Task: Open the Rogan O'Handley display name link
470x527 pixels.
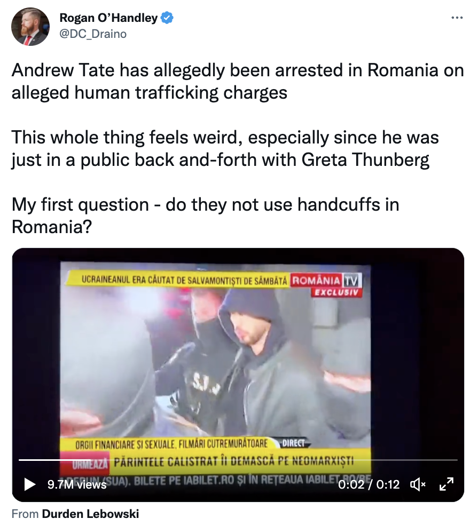Action: coord(108,18)
